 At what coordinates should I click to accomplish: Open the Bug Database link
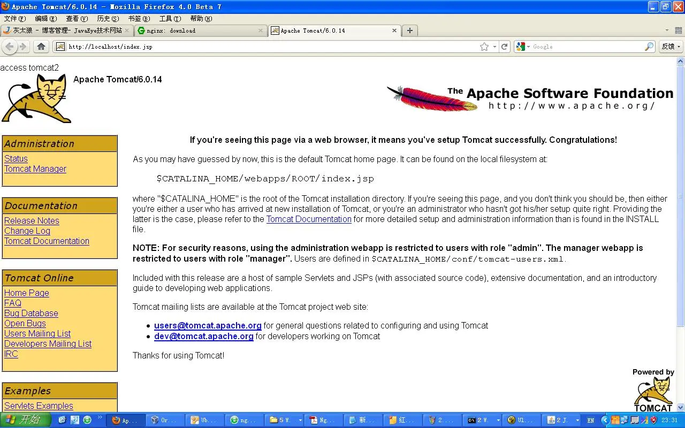[31, 313]
